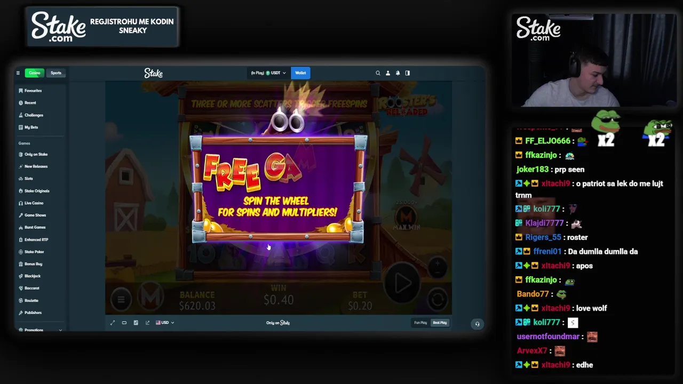Open Recent in the sidebar
Viewport: 683px width, 384px height.
point(41,103)
